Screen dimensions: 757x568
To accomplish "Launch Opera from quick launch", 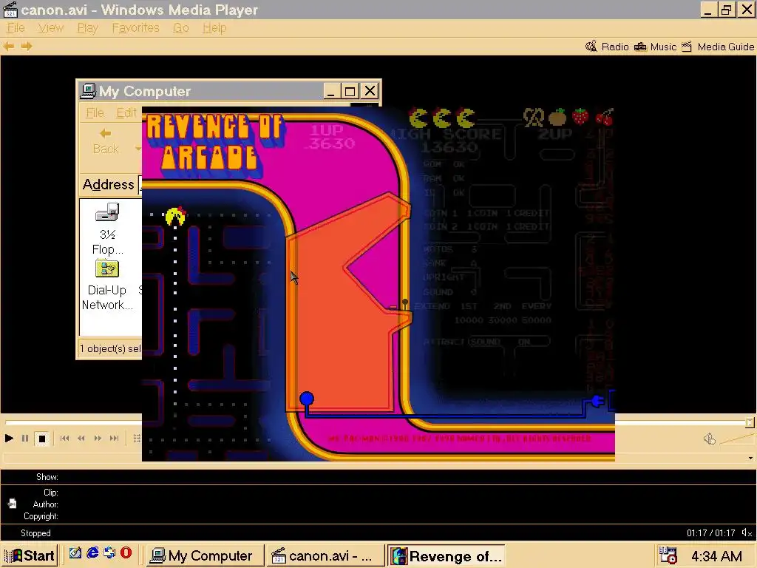I will point(126,553).
